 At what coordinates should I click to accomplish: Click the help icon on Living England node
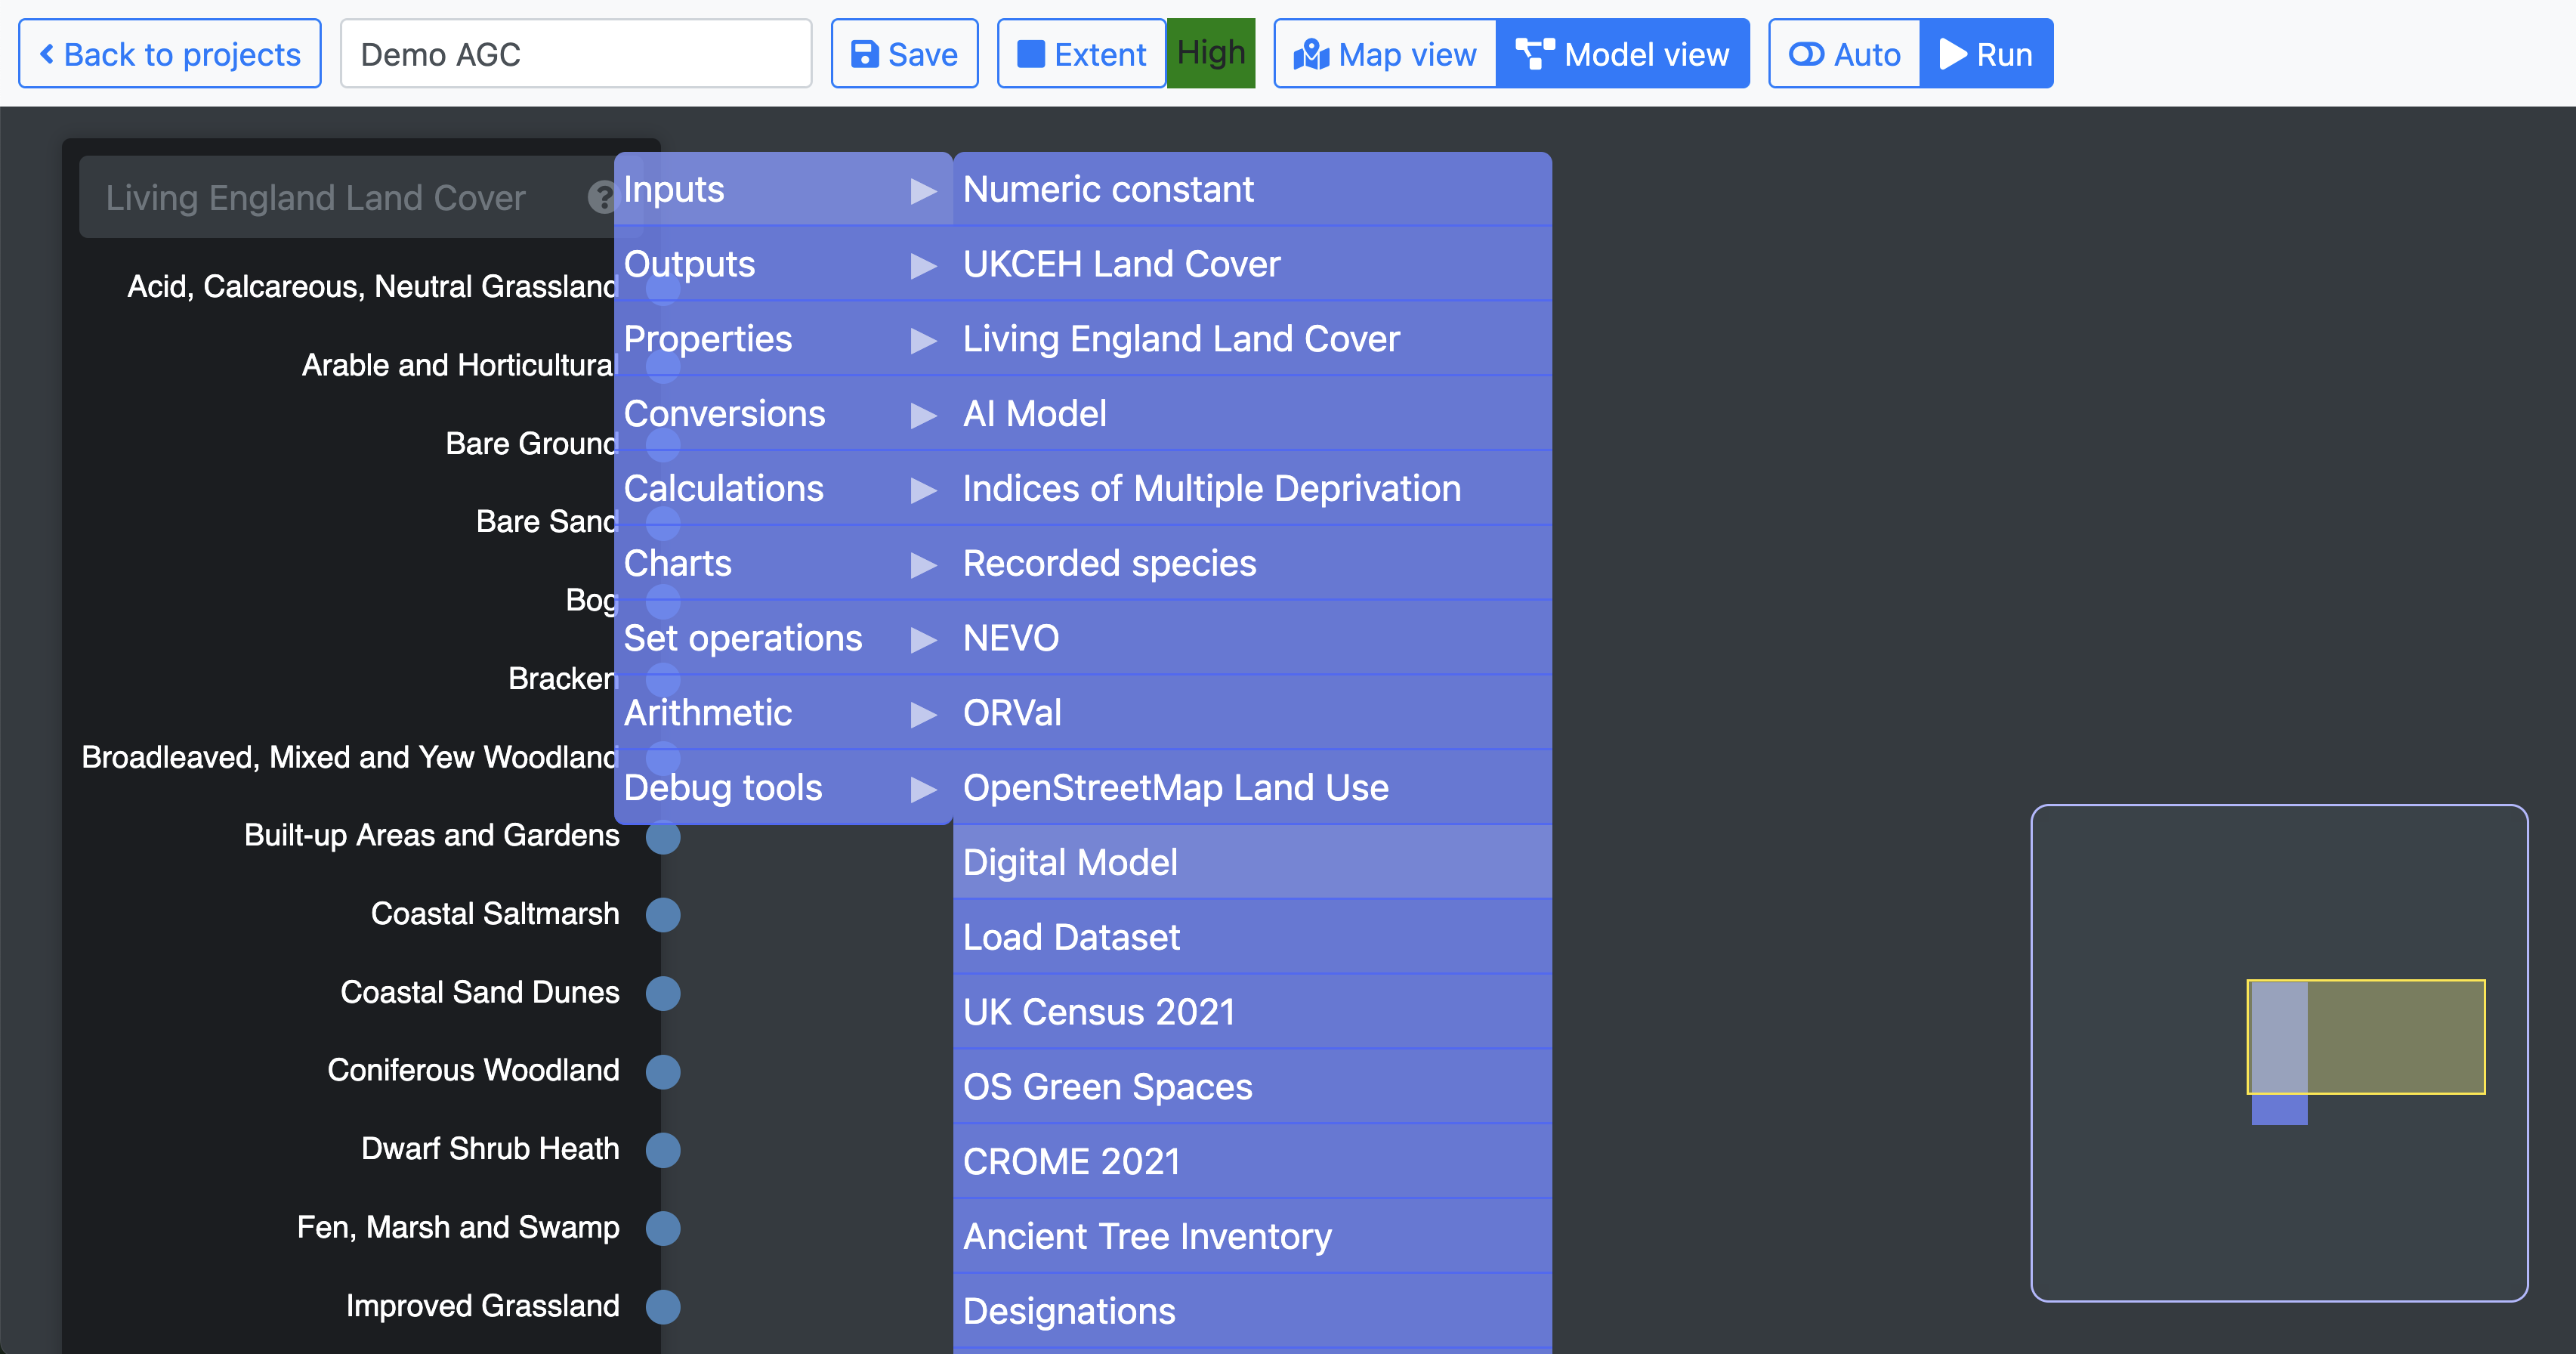(x=602, y=197)
